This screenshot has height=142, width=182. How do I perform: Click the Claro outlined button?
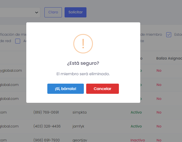[53, 12]
